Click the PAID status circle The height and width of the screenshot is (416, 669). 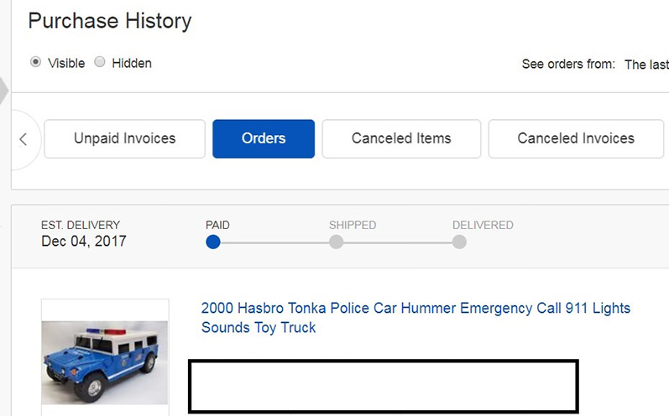tap(213, 242)
